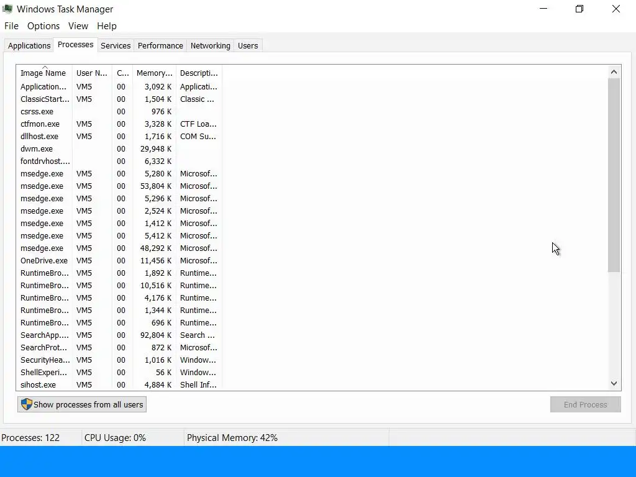The height and width of the screenshot is (477, 636).
Task: Sort by Description column header
Action: pyautogui.click(x=199, y=73)
